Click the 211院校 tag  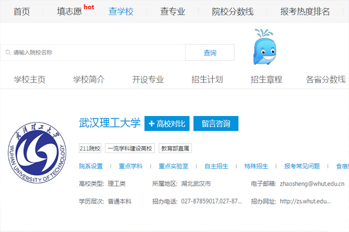[x=90, y=148]
